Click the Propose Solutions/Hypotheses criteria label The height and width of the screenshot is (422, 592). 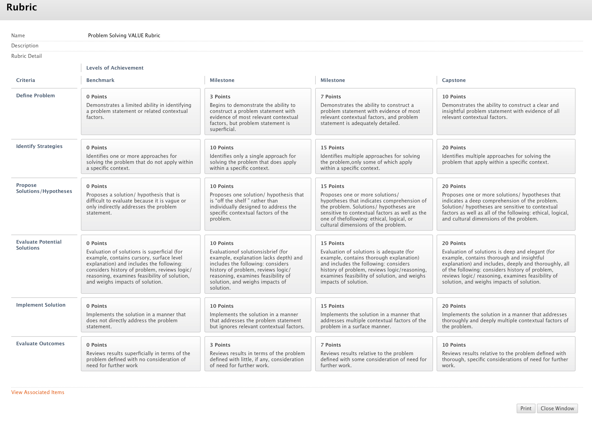[44, 188]
